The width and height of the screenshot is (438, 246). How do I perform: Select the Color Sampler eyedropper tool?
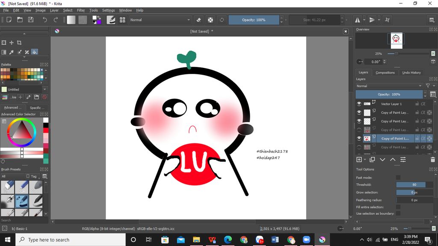coord(12,52)
